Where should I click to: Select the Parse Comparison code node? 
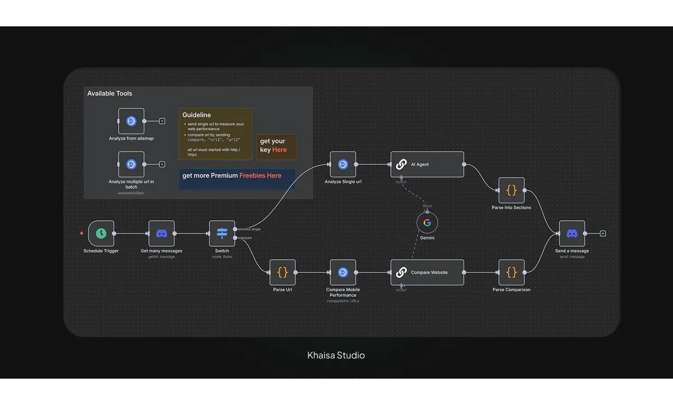coord(511,272)
